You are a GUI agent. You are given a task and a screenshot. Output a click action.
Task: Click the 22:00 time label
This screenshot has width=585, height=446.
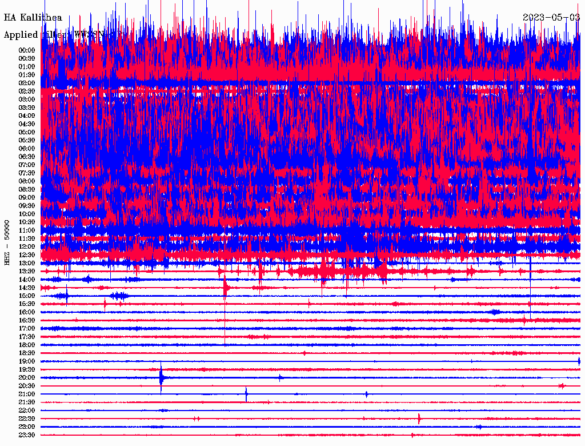coord(27,411)
